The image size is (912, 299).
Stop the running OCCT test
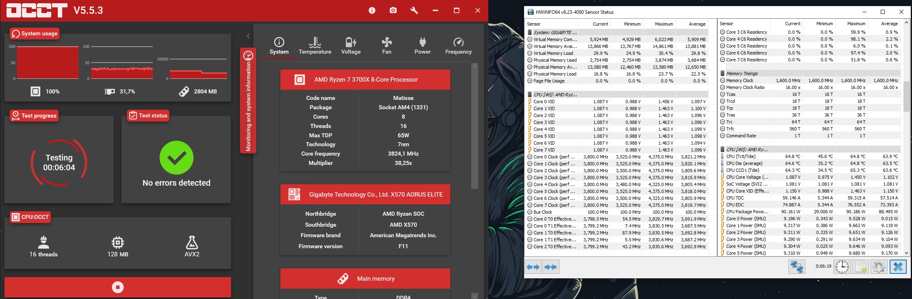118,287
